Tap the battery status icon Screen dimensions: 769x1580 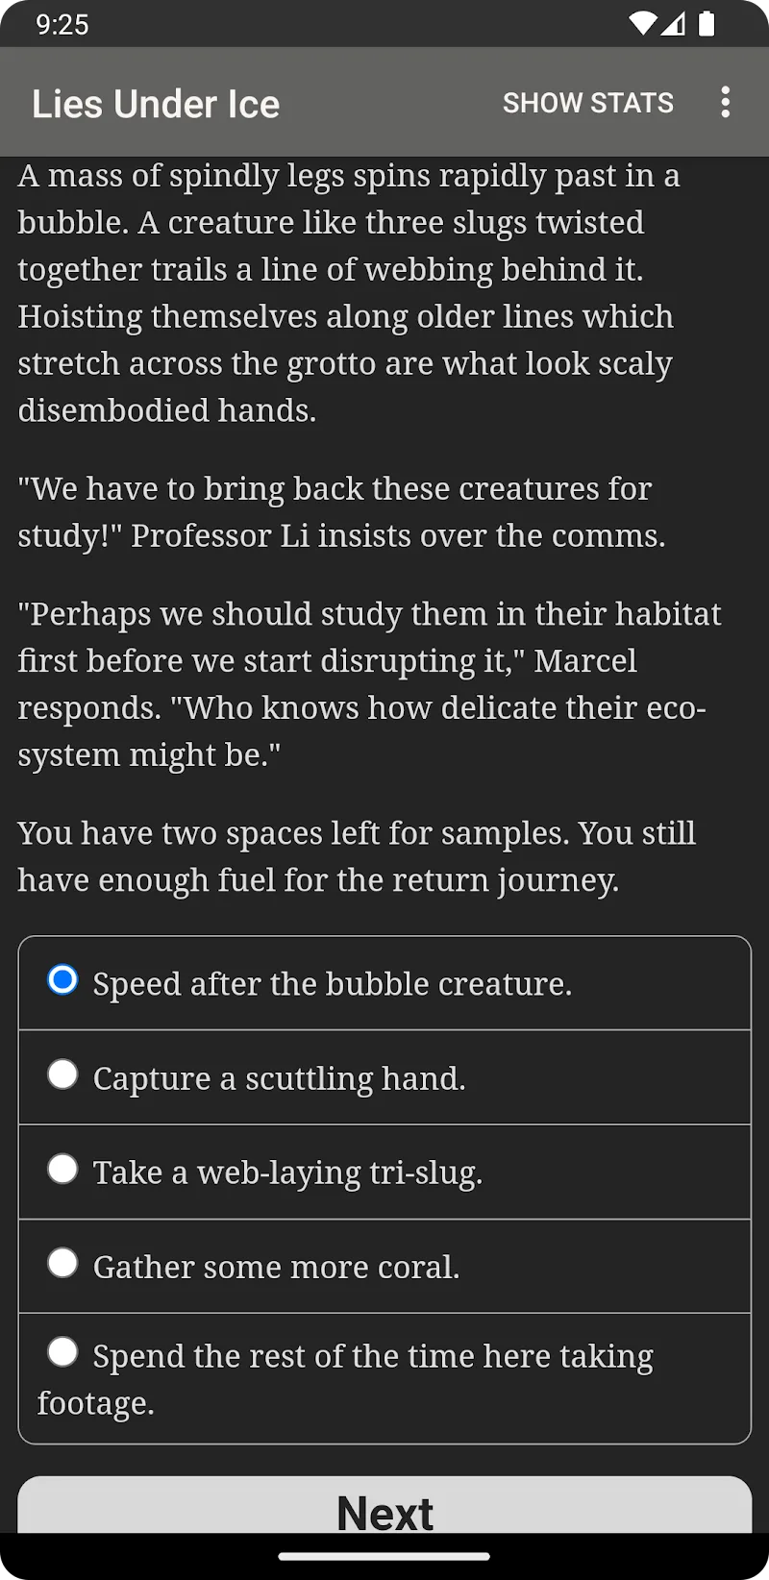point(707,24)
